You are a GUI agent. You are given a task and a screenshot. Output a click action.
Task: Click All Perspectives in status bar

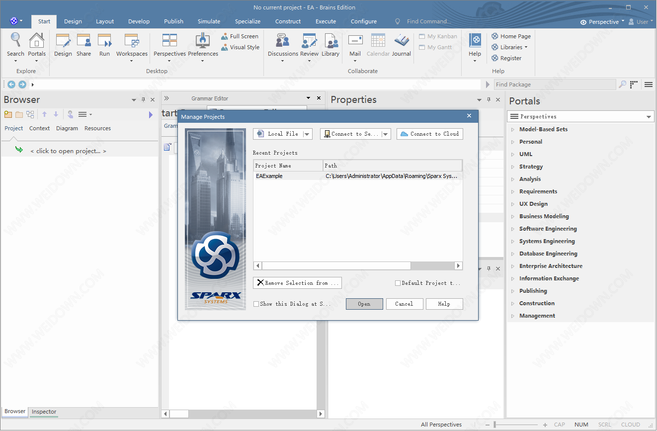point(441,425)
